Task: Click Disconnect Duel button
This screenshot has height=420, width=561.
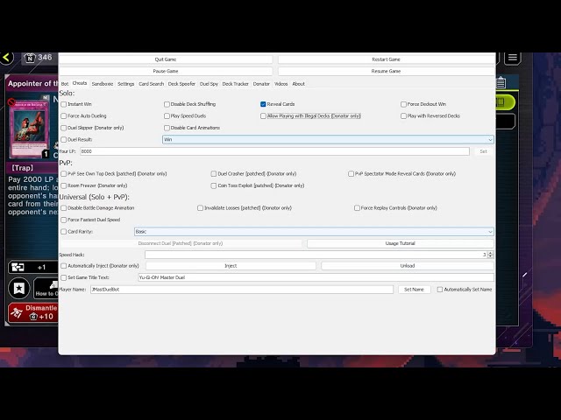Action: [181, 243]
